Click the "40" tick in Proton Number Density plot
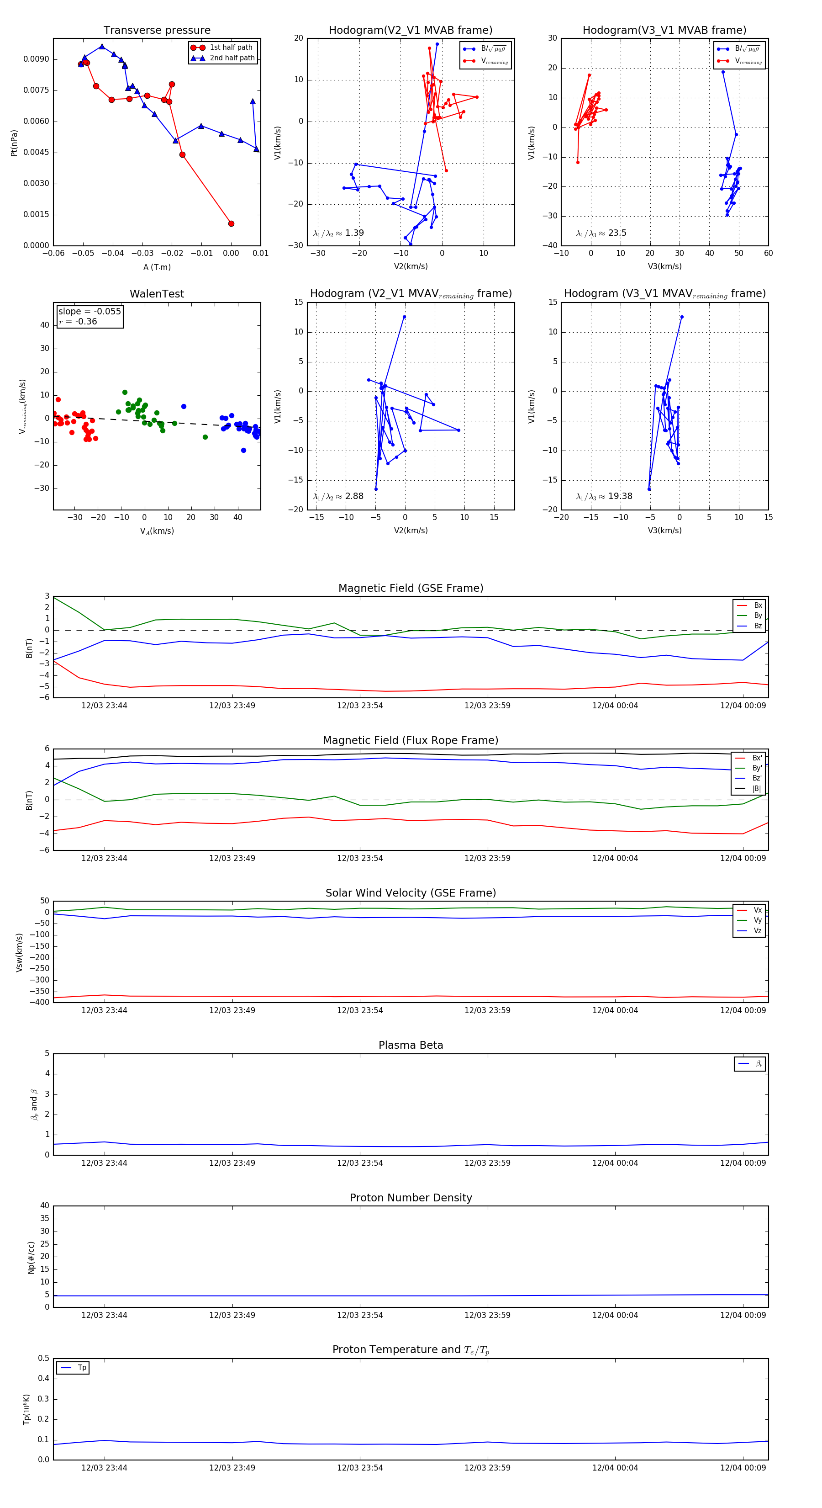The height and width of the screenshot is (1508, 822). tap(45, 1205)
